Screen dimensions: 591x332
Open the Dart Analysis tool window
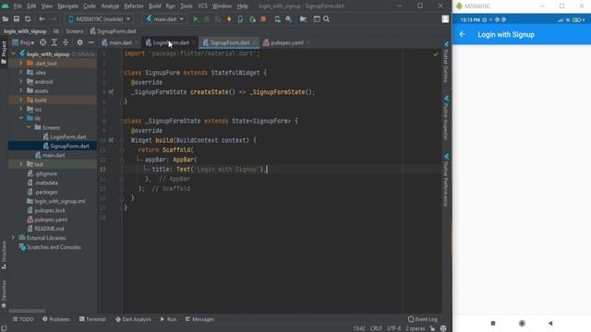coord(133,319)
